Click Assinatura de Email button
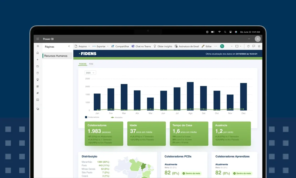This screenshot has width=296, height=178. 187,46
